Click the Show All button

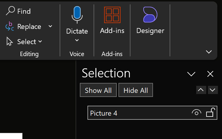pos(98,90)
